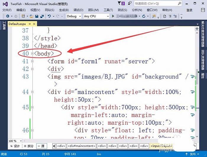Click the document page icon in toolbar
Image resolution: width=207 pixels, height=157 pixels.
click(x=165, y=16)
